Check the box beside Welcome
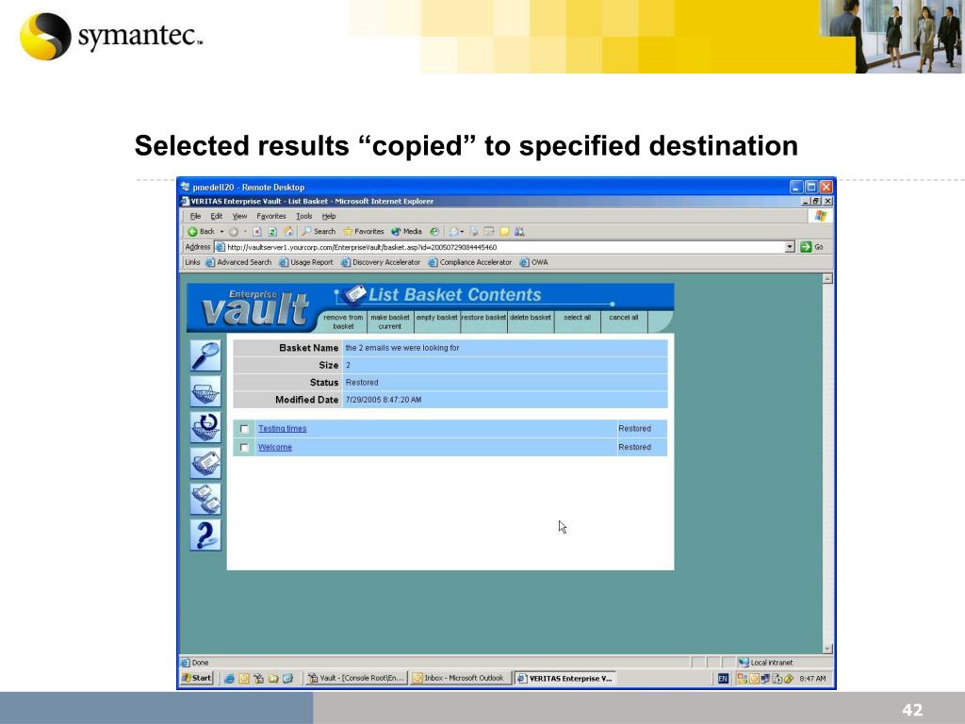965x724 pixels. (244, 448)
